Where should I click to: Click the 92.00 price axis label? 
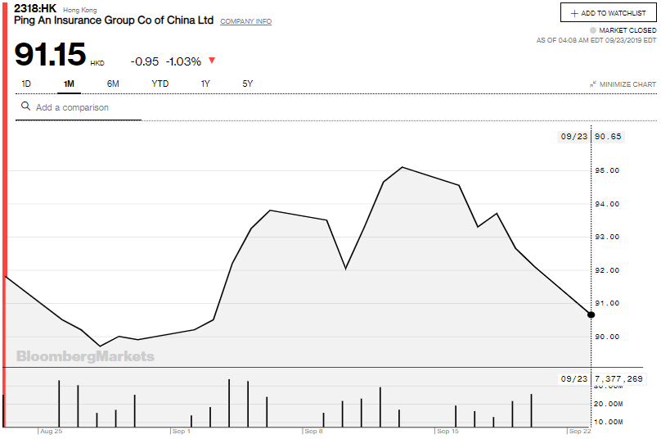pos(607,270)
